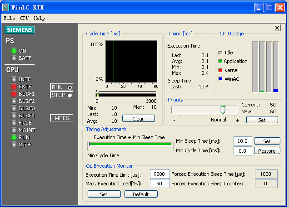Click the gray Idle legend swatch
289x208 pixels.
[x=220, y=53]
